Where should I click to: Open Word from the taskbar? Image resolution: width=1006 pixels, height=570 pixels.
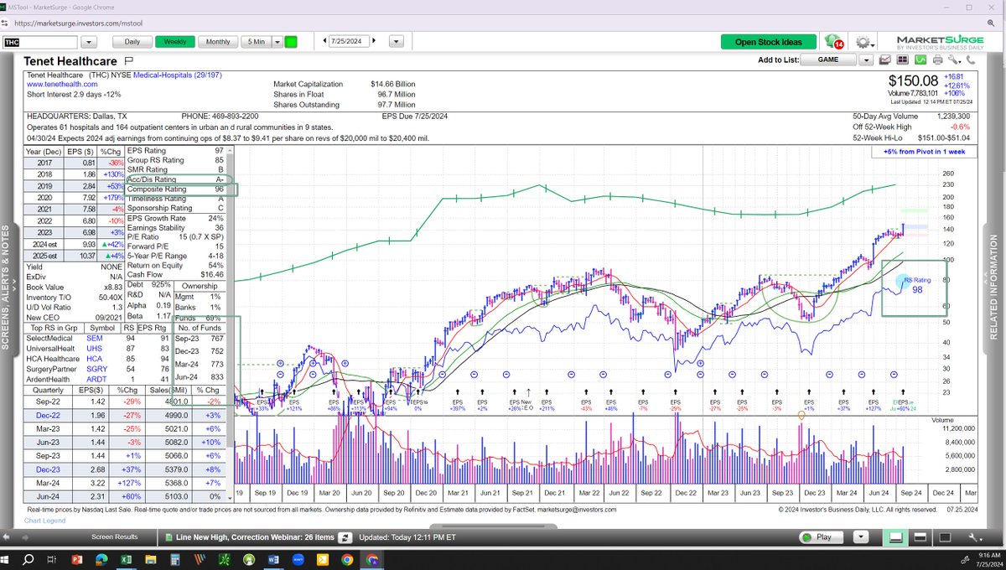(x=275, y=559)
